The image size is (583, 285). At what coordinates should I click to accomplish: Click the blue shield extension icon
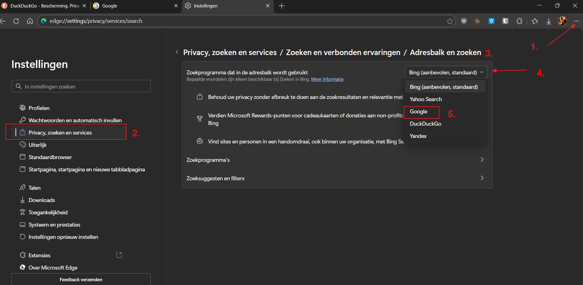(x=491, y=21)
